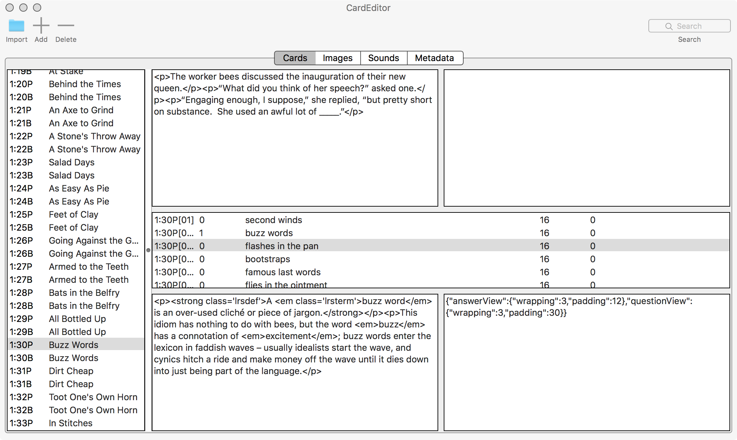Image resolution: width=737 pixels, height=440 pixels.
Task: Switch to the Images tab
Action: click(338, 58)
